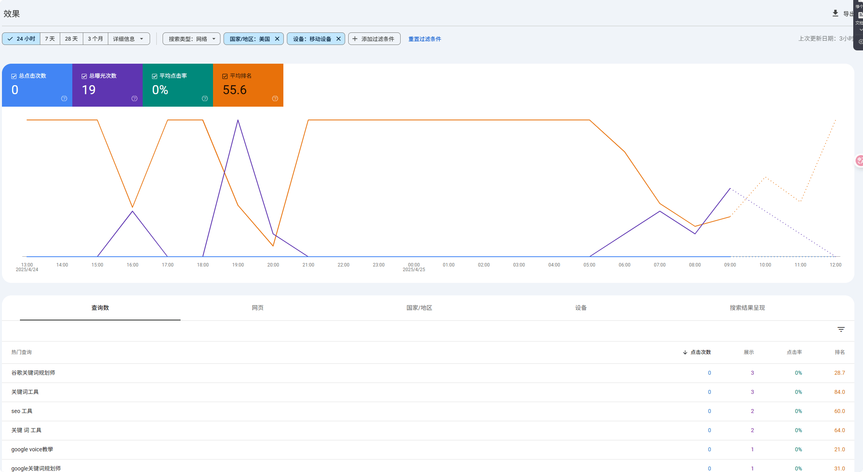863x472 pixels.
Task: Remove the 国家/地区: 美国 filter
Action: [x=277, y=39]
